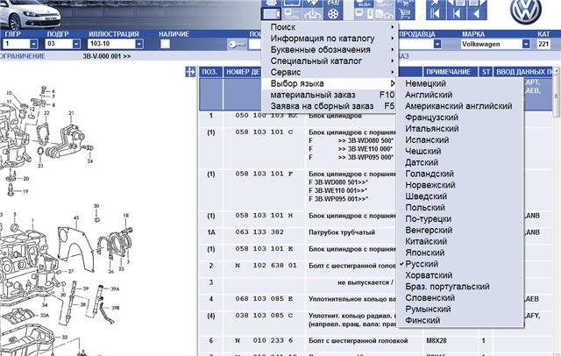561x356 pixels.
Task: Open the МАРКА dropdown with Volkswagen
Action: tap(526, 44)
